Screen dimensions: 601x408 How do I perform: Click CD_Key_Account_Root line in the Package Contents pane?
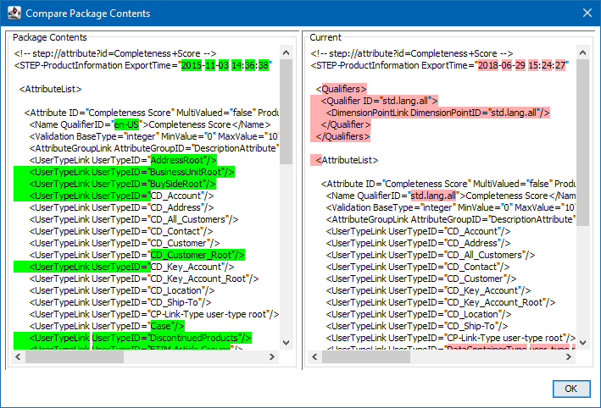[x=144, y=279]
